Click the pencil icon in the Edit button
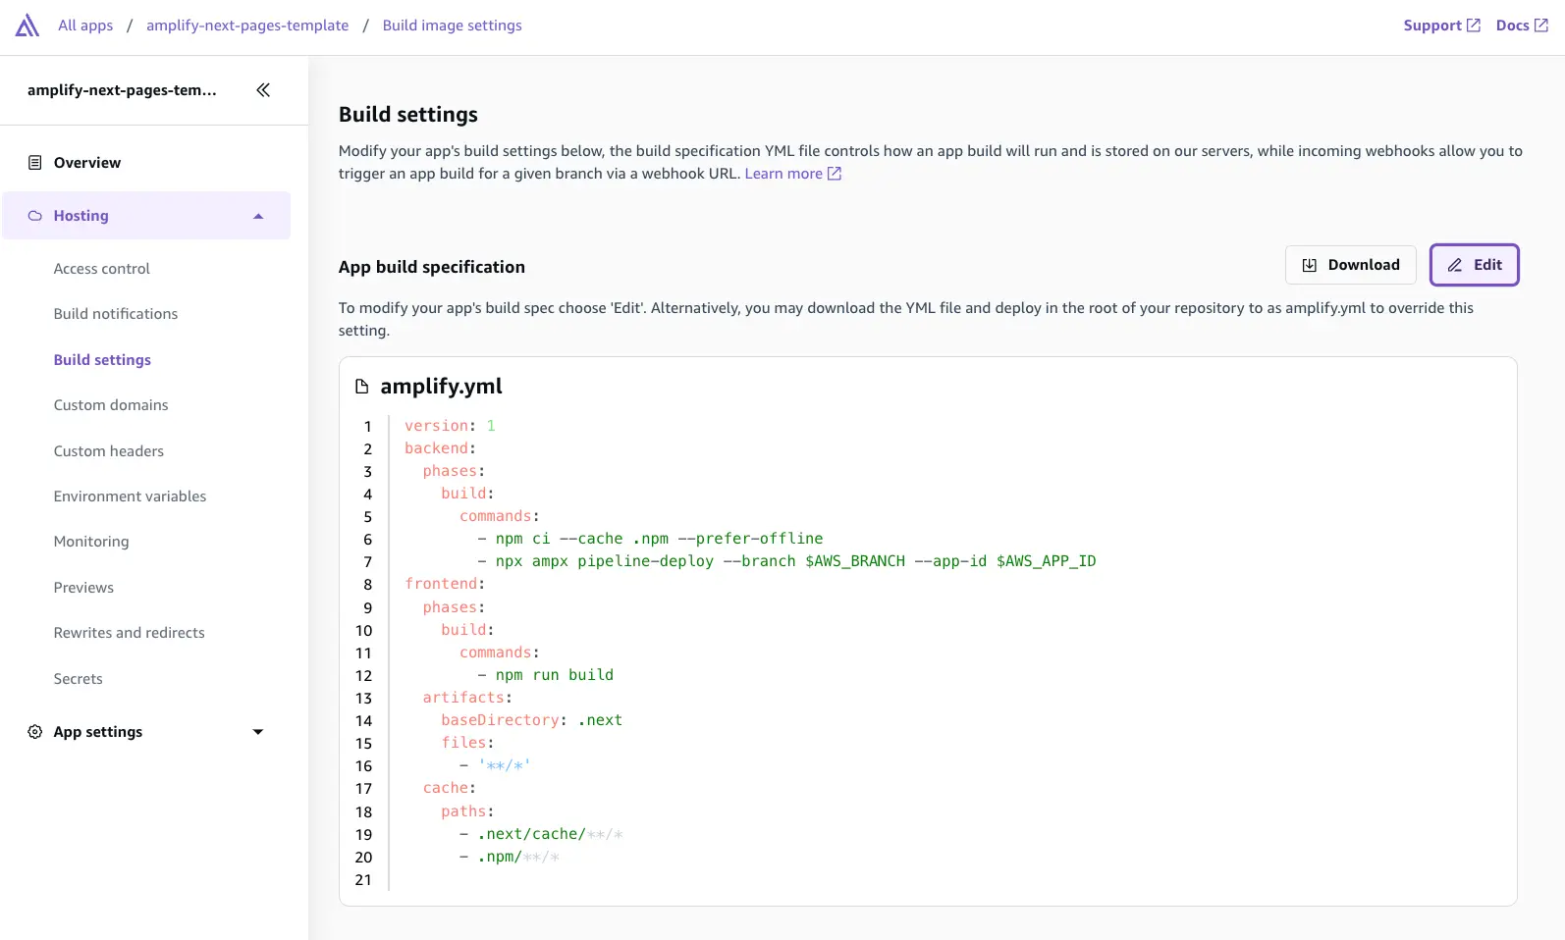Viewport: 1565px width, 940px height. 1455,265
